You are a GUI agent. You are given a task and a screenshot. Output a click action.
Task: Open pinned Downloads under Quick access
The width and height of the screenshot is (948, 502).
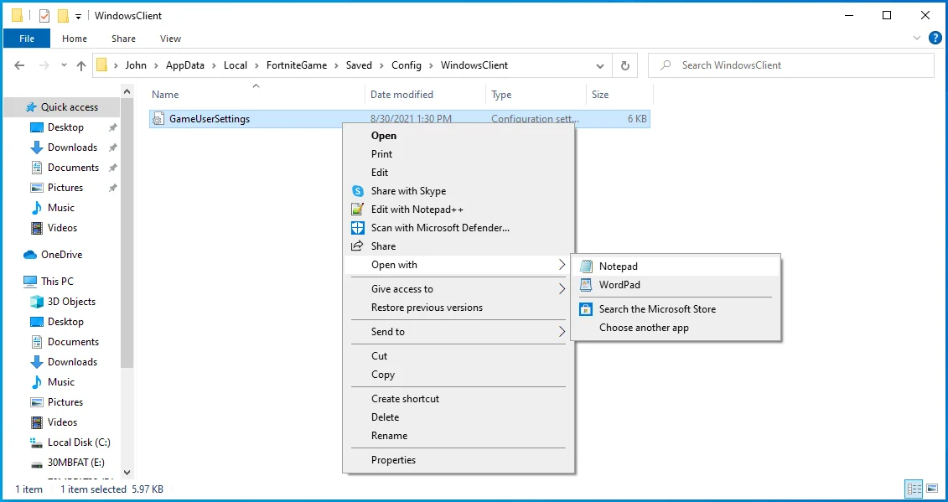coord(73,147)
